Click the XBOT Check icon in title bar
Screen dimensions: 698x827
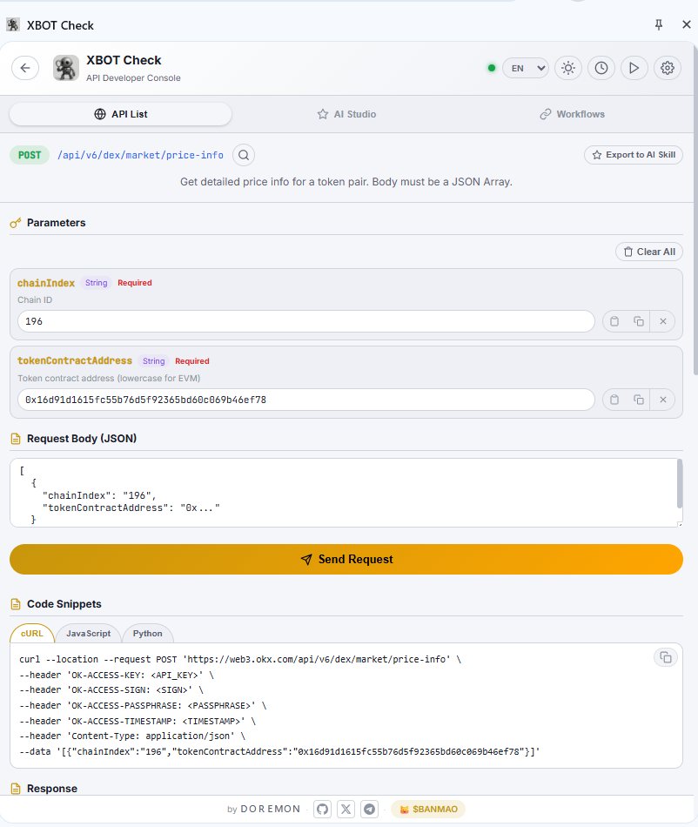(x=13, y=24)
